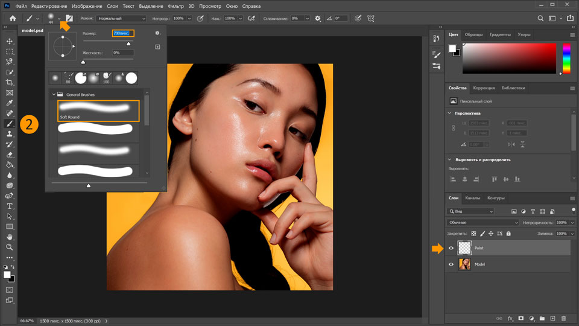Select the Hand tool
The image size is (579, 326).
click(10, 237)
